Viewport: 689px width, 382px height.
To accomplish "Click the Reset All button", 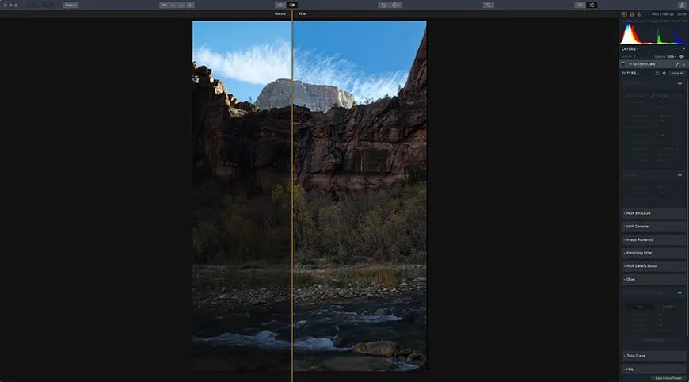I will (x=677, y=73).
